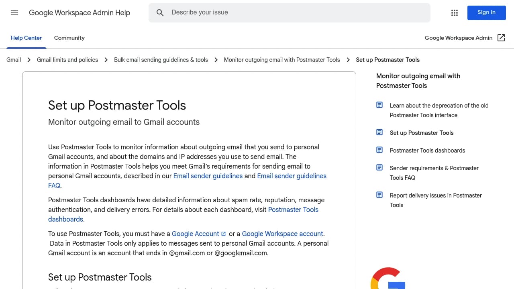Open the "Email sender guidelines" link

tap(208, 176)
